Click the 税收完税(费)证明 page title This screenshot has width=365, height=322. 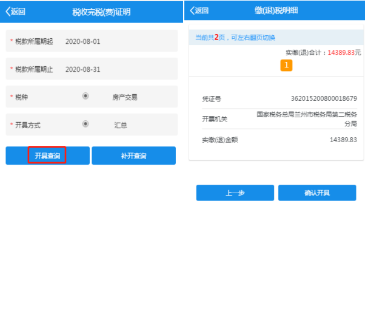pyautogui.click(x=101, y=12)
